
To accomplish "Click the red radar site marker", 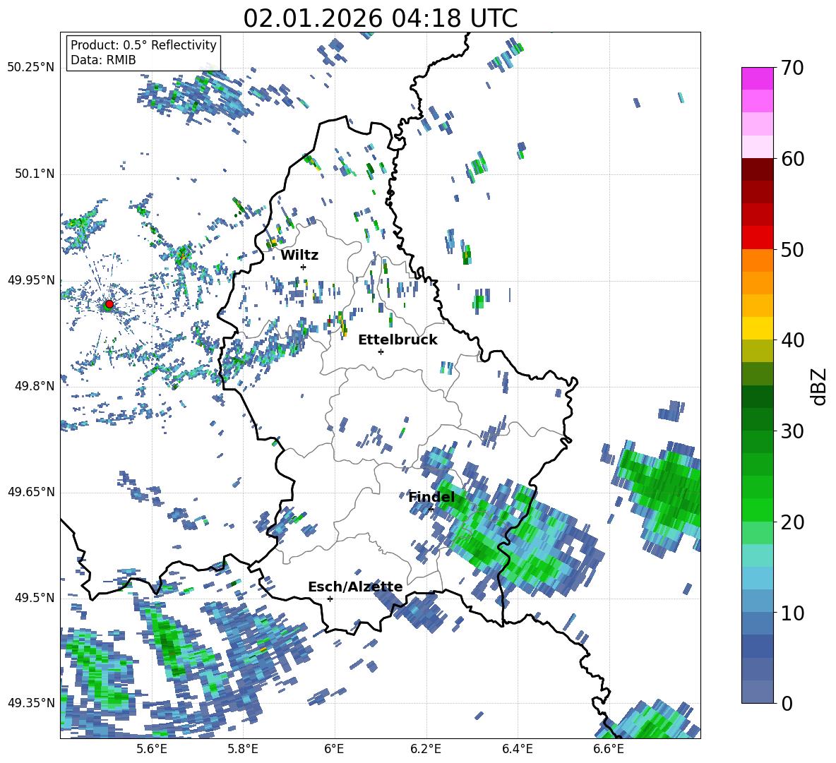I will tap(109, 304).
